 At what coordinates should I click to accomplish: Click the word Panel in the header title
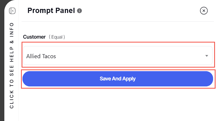pos(65,11)
